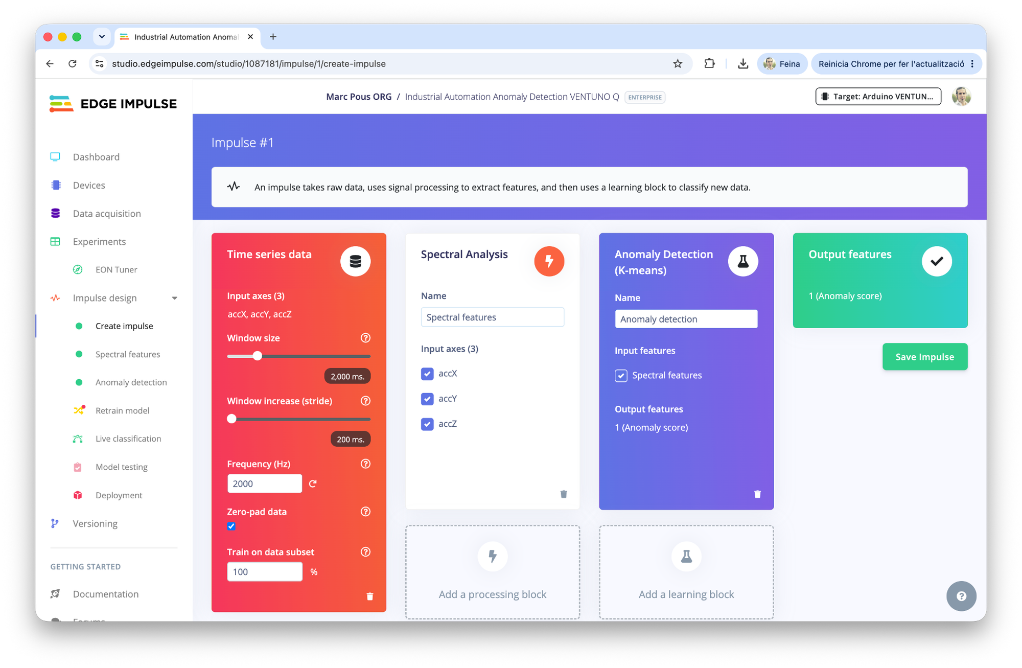1022x668 pixels.
Task: Toggle the accX input axis checkbox
Action: click(427, 374)
